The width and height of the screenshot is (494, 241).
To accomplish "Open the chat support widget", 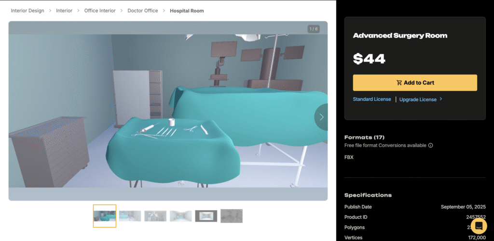I will [x=478, y=226].
